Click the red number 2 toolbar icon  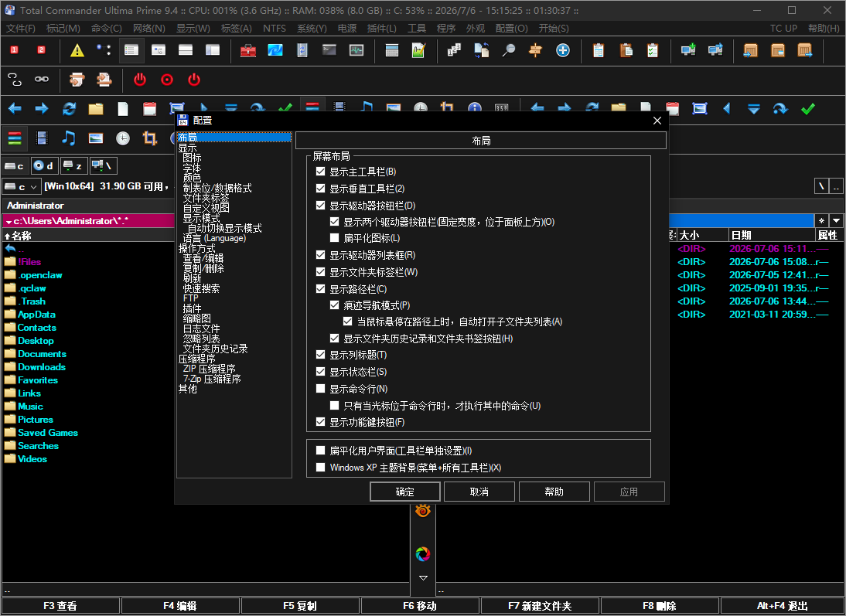42,50
